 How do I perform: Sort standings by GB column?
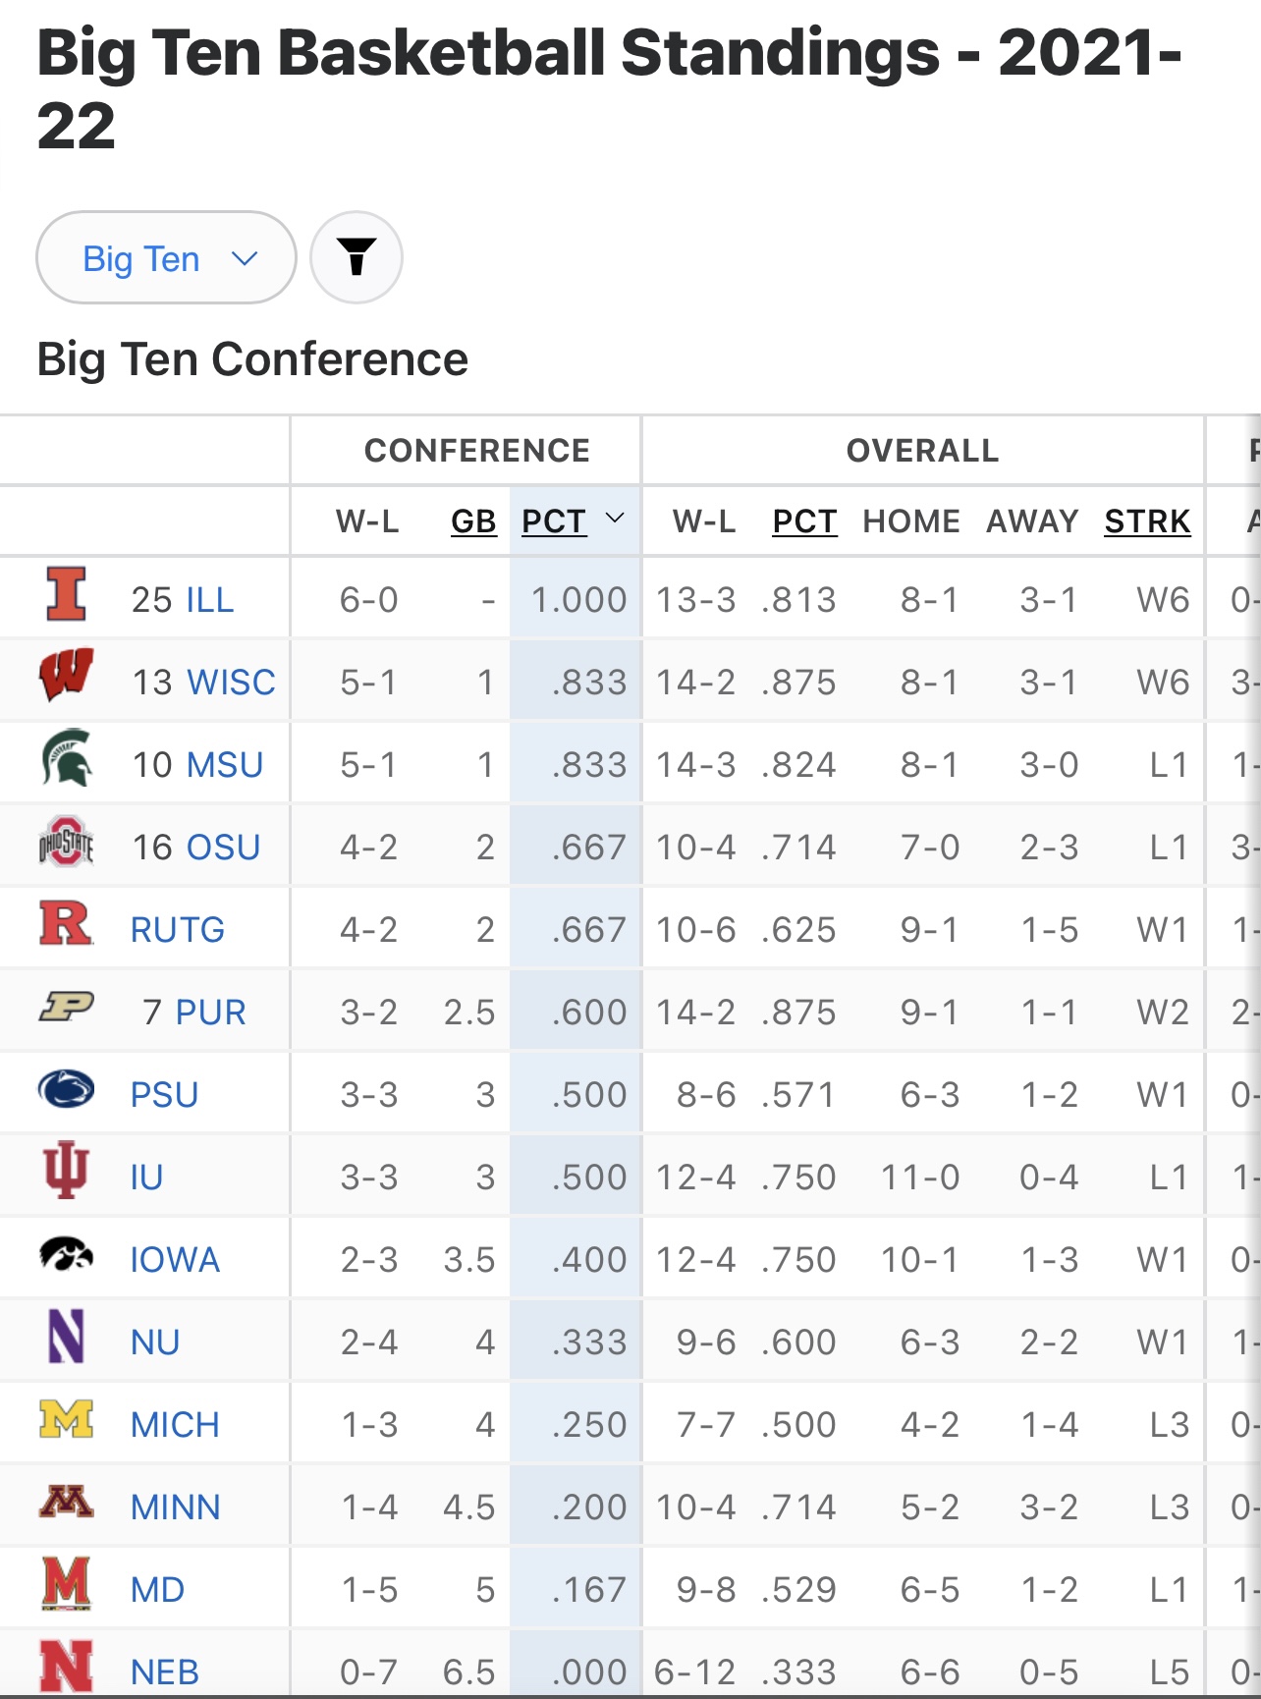(x=473, y=521)
